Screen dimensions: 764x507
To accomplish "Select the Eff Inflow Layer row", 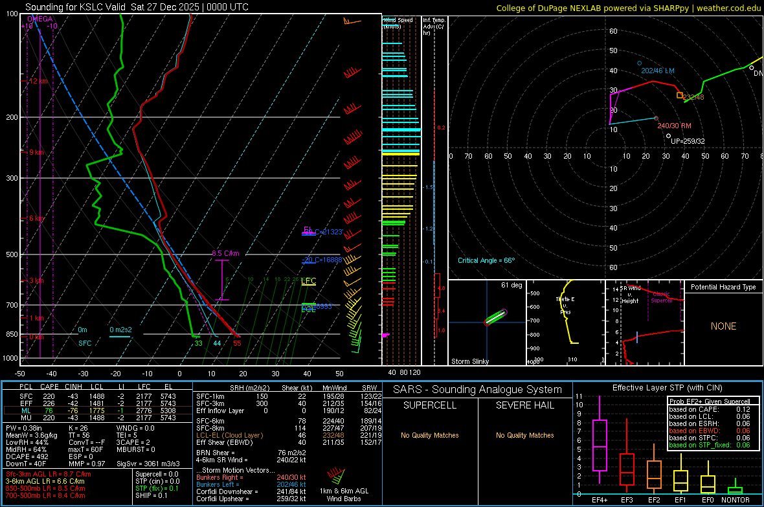I will click(x=289, y=411).
